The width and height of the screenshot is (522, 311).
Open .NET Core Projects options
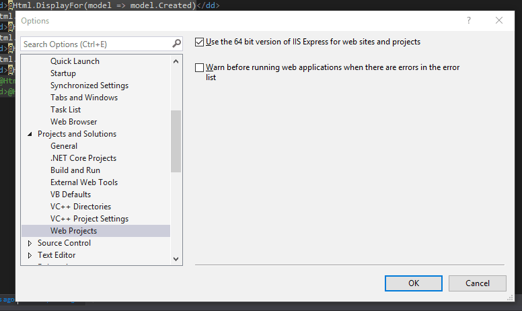pyautogui.click(x=83, y=158)
